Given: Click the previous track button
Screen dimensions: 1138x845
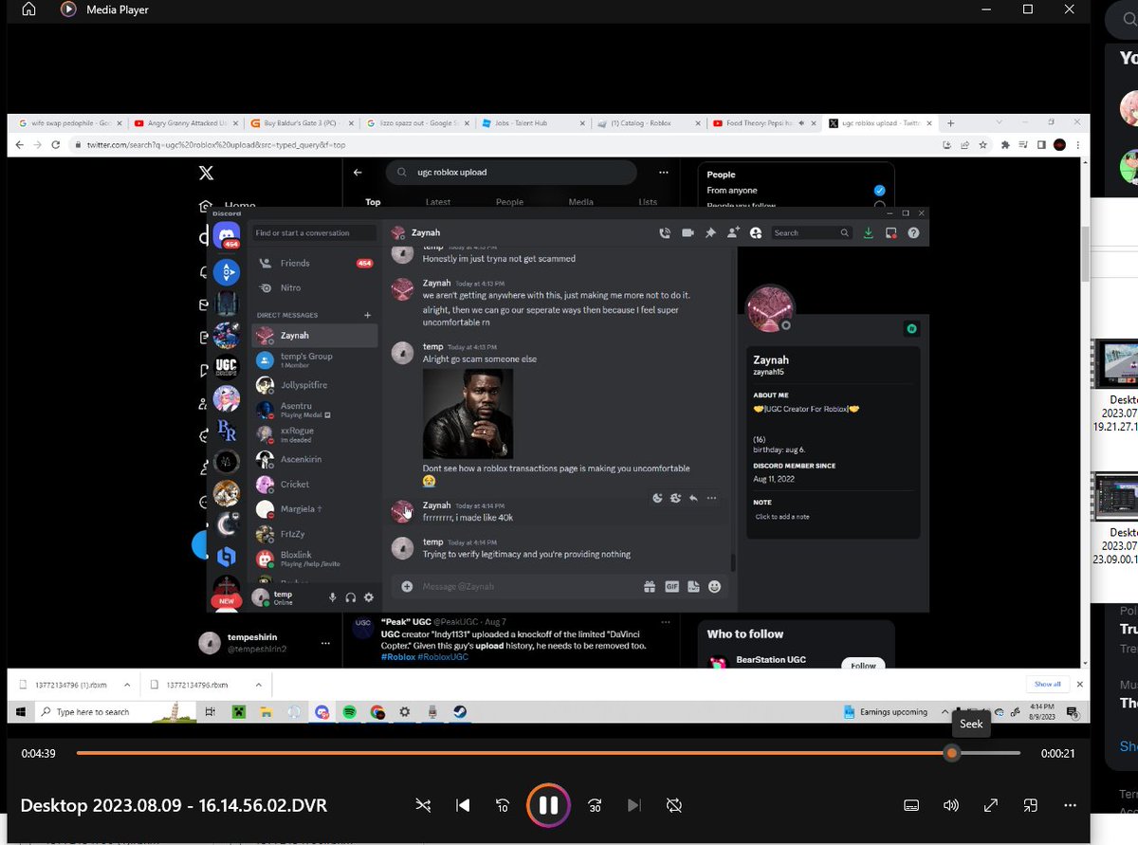Looking at the screenshot, I should 463,805.
